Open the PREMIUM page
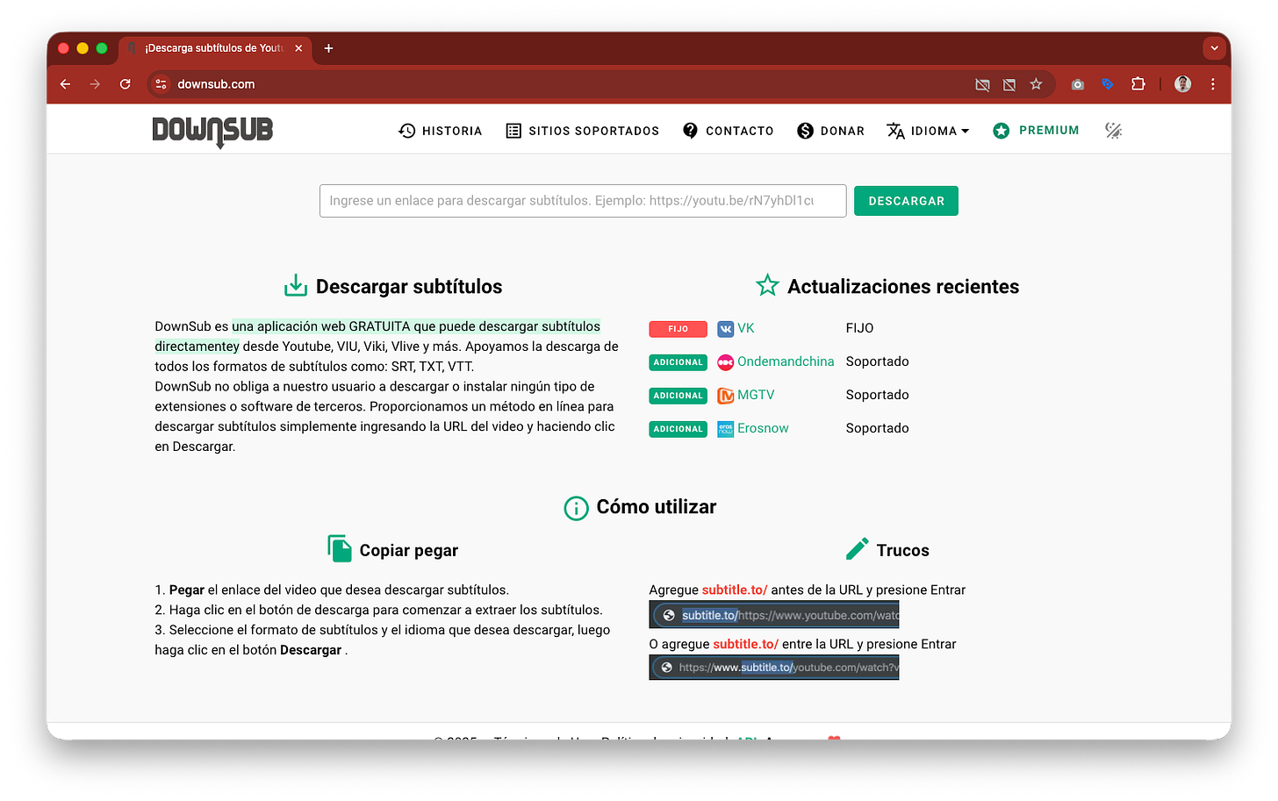Viewport: 1278px width, 801px height. click(1036, 131)
